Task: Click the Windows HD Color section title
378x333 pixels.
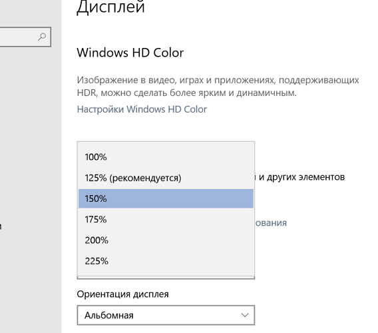Action: (130, 53)
